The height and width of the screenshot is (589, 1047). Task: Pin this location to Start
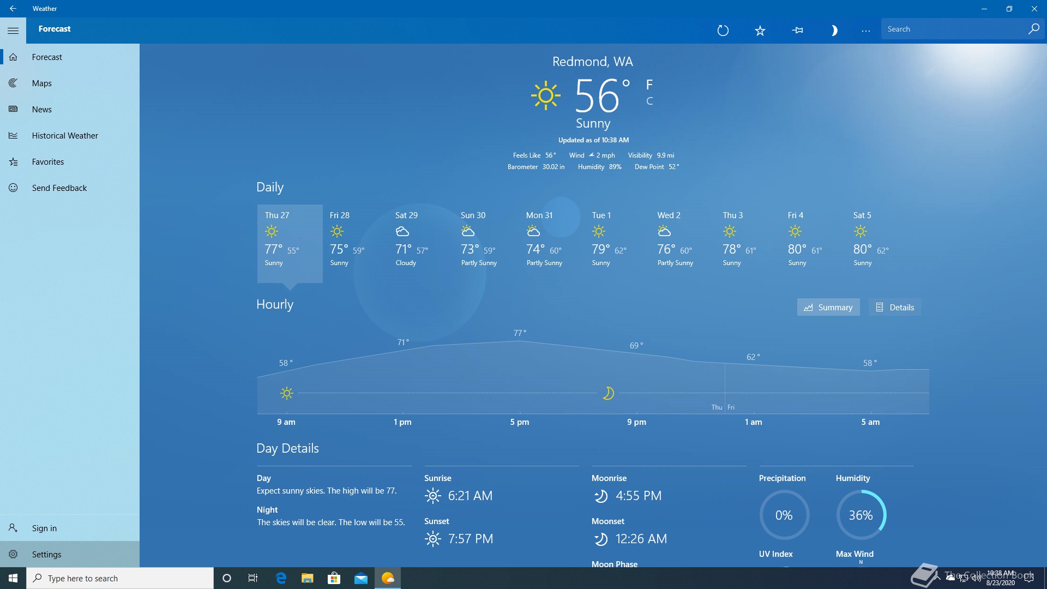coord(797,31)
